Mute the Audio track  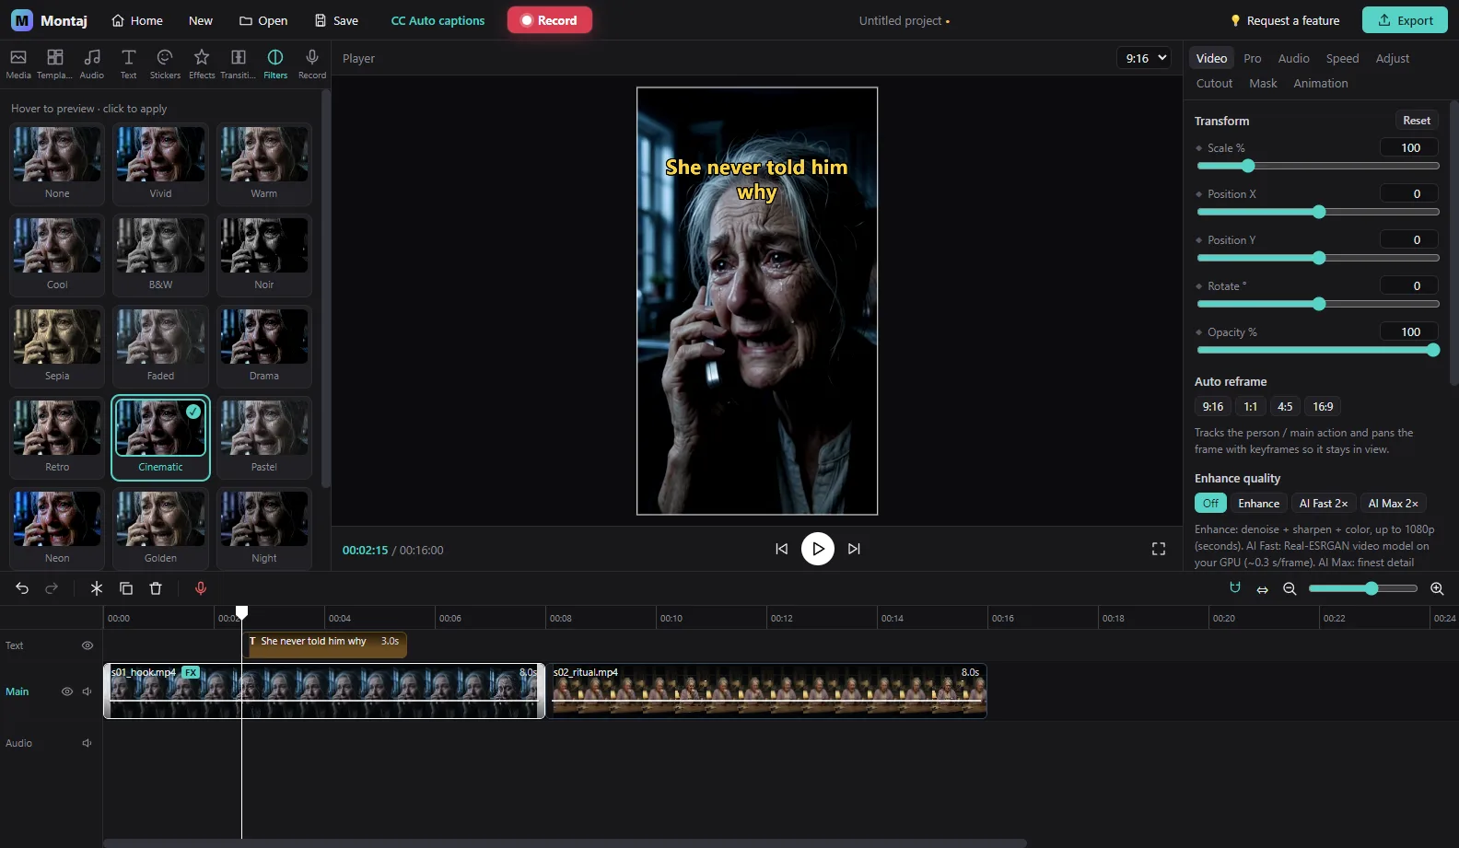88,743
